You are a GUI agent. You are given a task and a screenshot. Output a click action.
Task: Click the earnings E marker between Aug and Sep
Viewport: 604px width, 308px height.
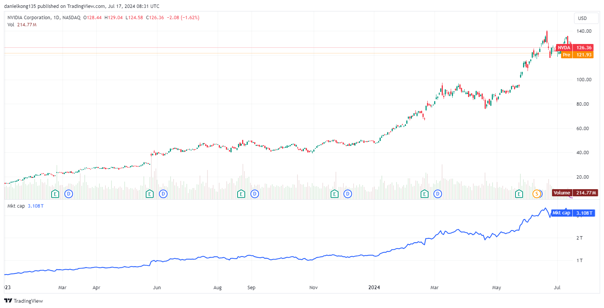241,194
